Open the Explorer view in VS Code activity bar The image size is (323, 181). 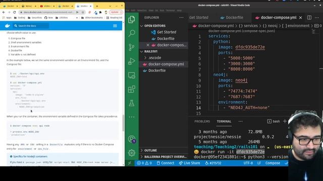point(132,20)
